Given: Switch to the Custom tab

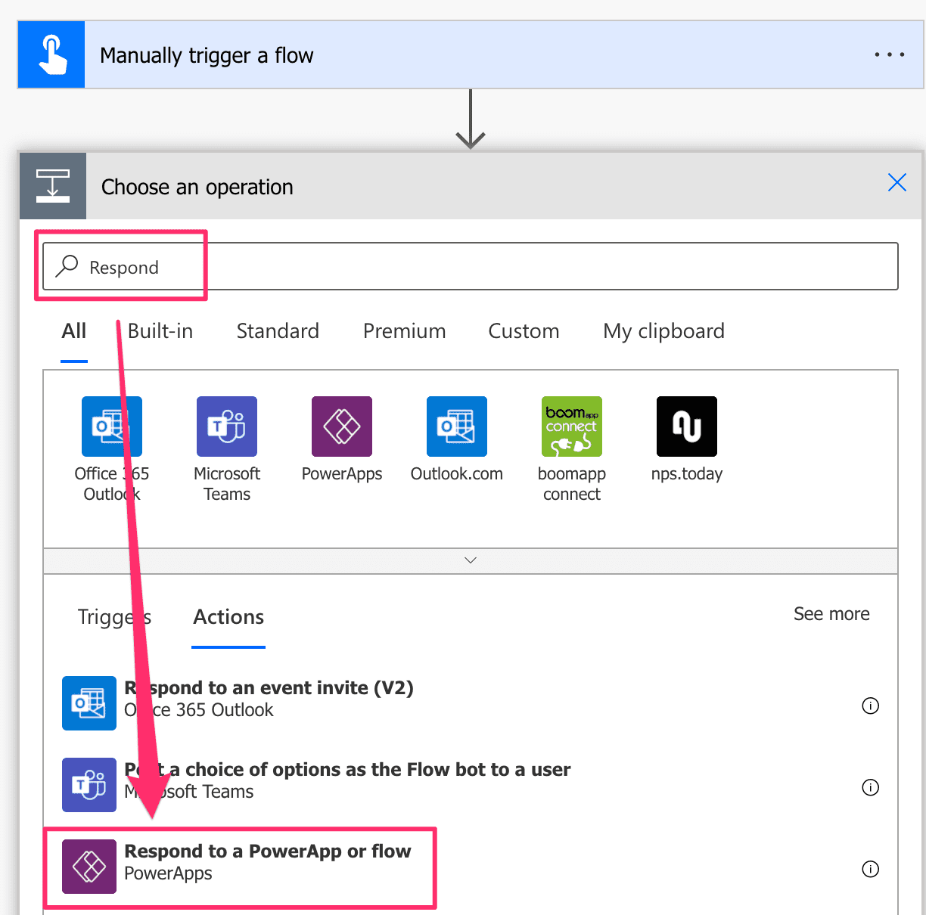Looking at the screenshot, I should click(x=524, y=331).
